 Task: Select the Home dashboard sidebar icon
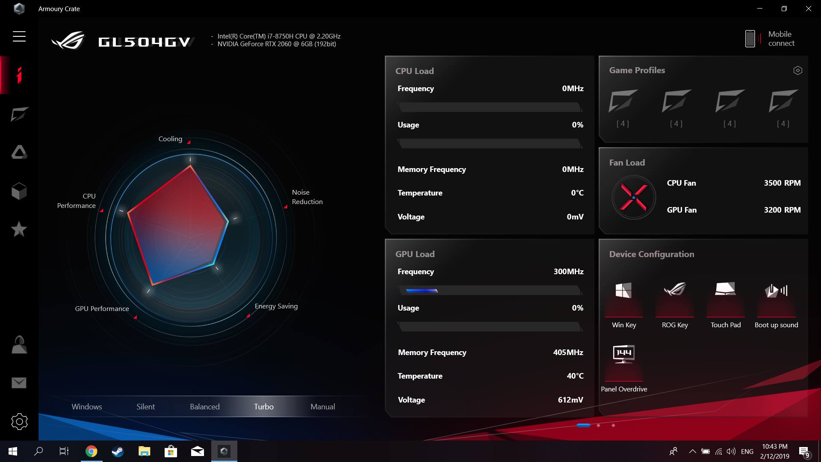click(x=19, y=75)
